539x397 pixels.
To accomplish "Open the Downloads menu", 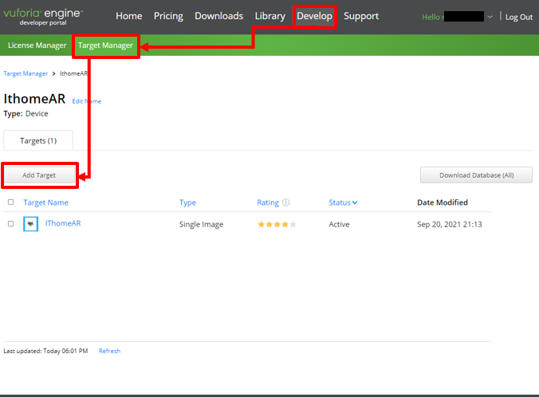I will [x=219, y=16].
